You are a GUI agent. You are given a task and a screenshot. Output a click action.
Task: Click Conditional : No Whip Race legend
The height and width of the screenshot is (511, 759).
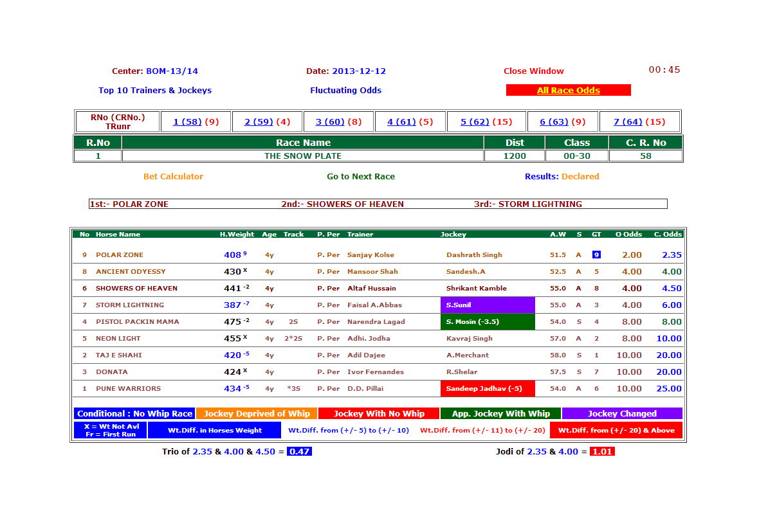[134, 414]
